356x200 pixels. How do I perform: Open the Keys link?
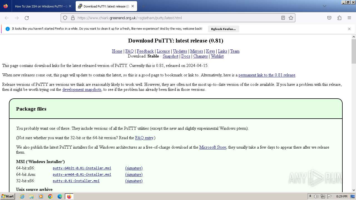click(210, 51)
